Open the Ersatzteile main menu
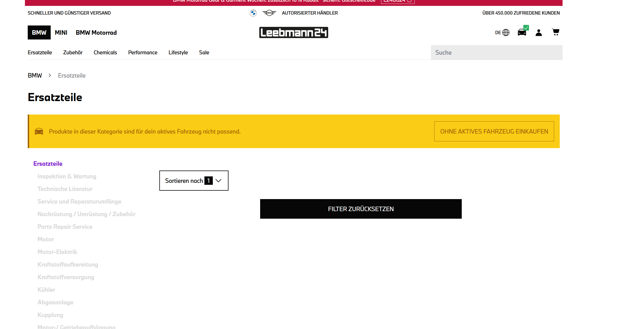This screenshot has height=329, width=632. [40, 52]
